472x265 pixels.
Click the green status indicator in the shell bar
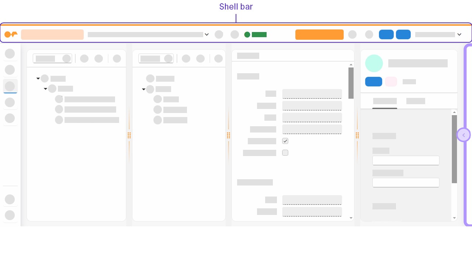(x=247, y=34)
